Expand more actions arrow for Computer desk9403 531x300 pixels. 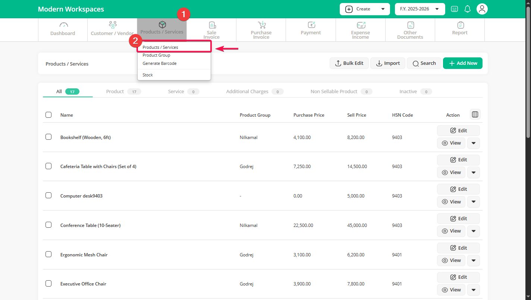[x=473, y=202]
